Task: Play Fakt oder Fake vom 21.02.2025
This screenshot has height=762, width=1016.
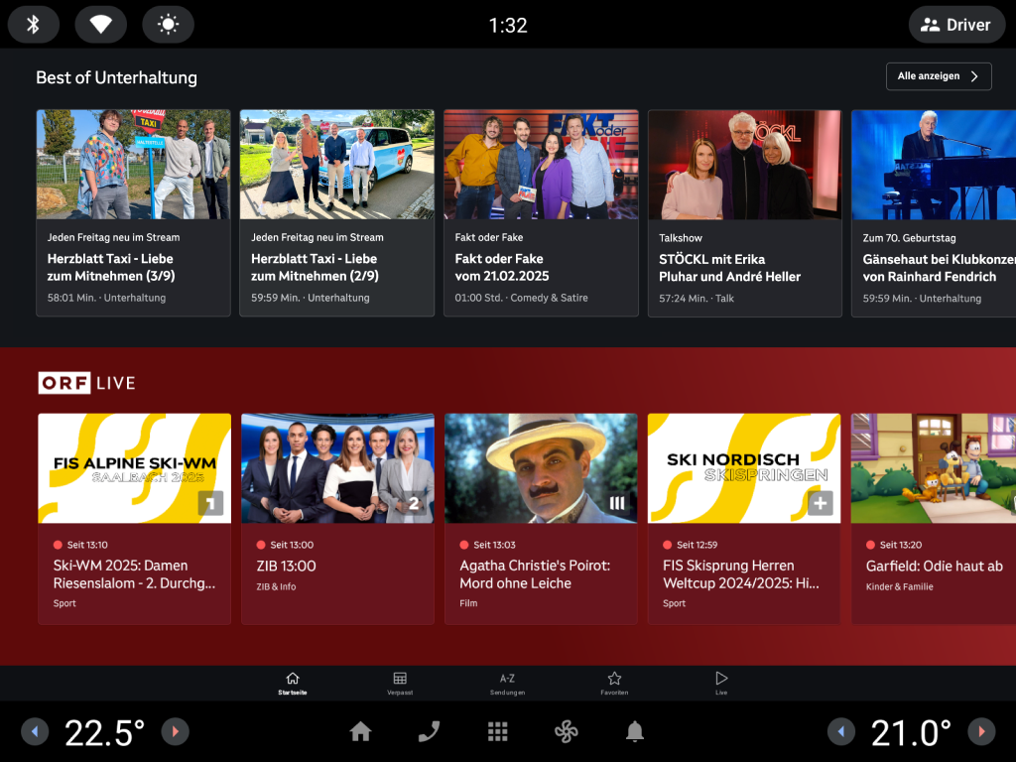Action: (541, 212)
